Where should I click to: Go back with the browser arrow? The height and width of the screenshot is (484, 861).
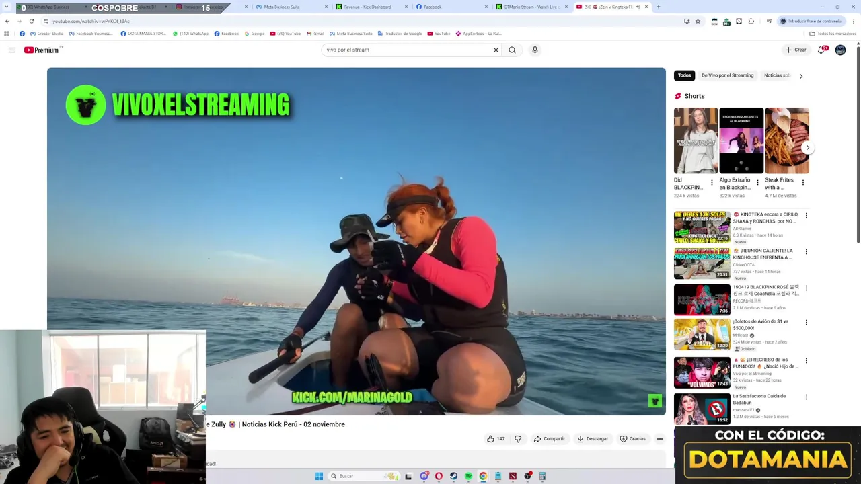[7, 21]
